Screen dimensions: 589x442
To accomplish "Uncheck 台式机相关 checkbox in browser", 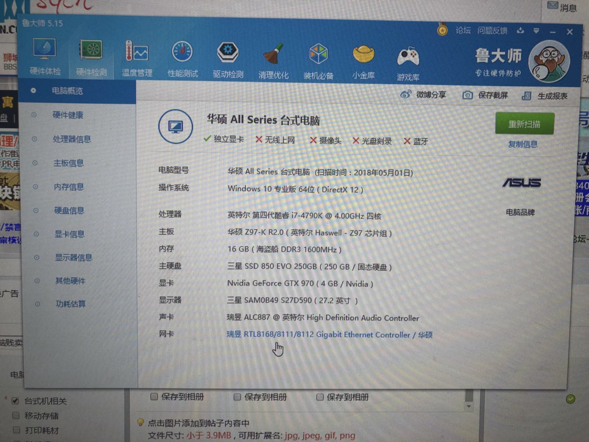I will [x=16, y=401].
